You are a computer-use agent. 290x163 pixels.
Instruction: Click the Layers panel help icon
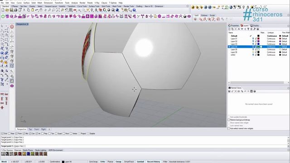coord(258,29)
